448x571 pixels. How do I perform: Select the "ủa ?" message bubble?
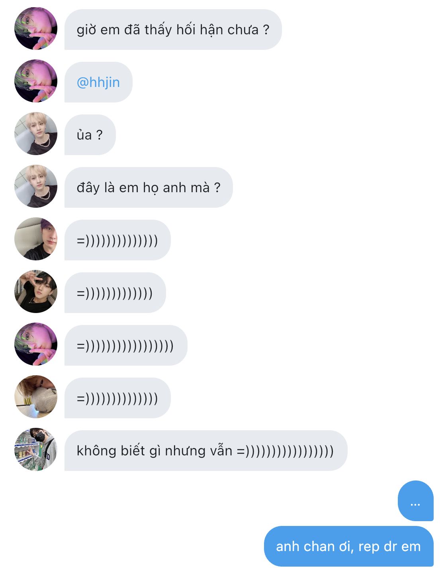tap(90, 135)
